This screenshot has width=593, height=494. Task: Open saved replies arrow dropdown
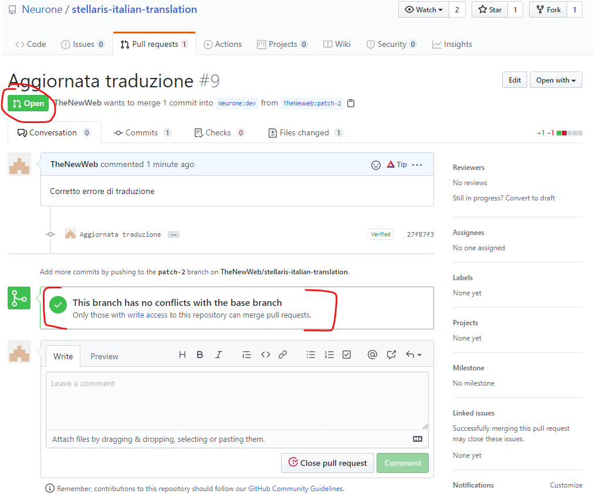tap(414, 355)
